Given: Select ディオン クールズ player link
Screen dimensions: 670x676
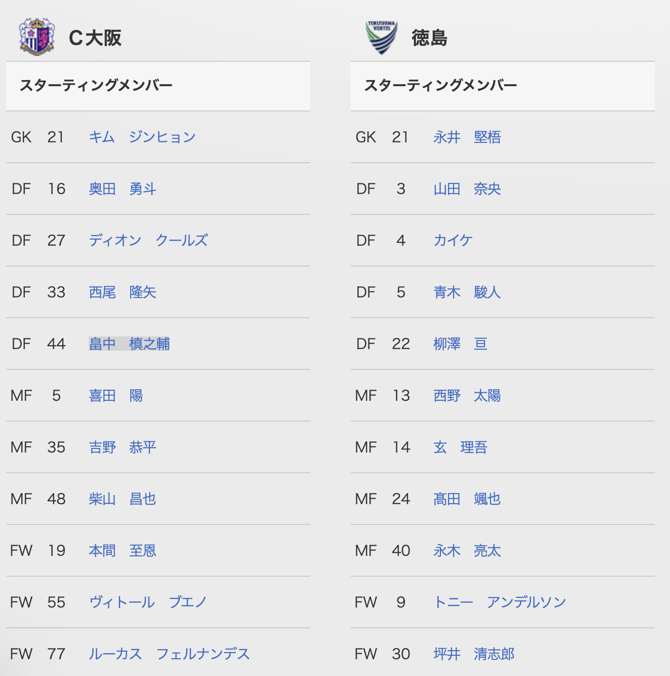Looking at the screenshot, I should 148,241.
